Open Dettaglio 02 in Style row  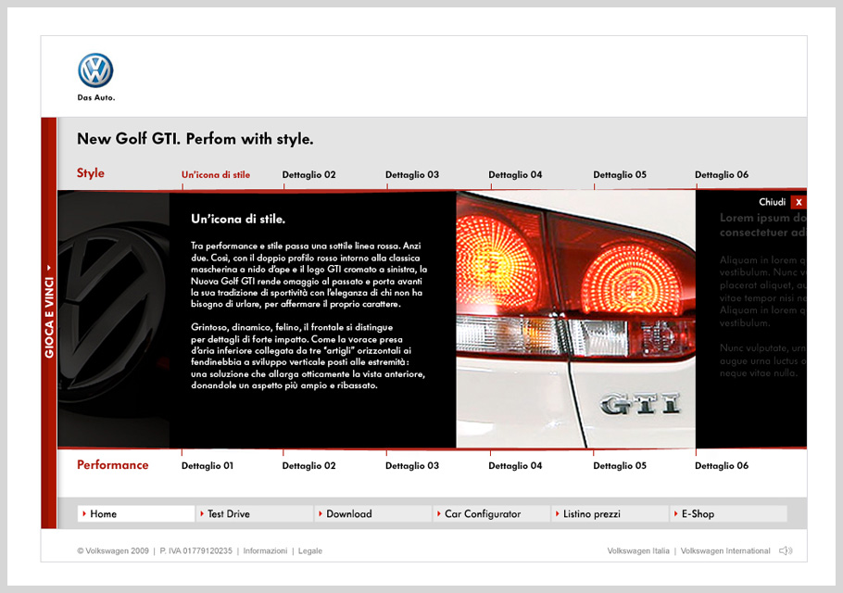coord(308,175)
